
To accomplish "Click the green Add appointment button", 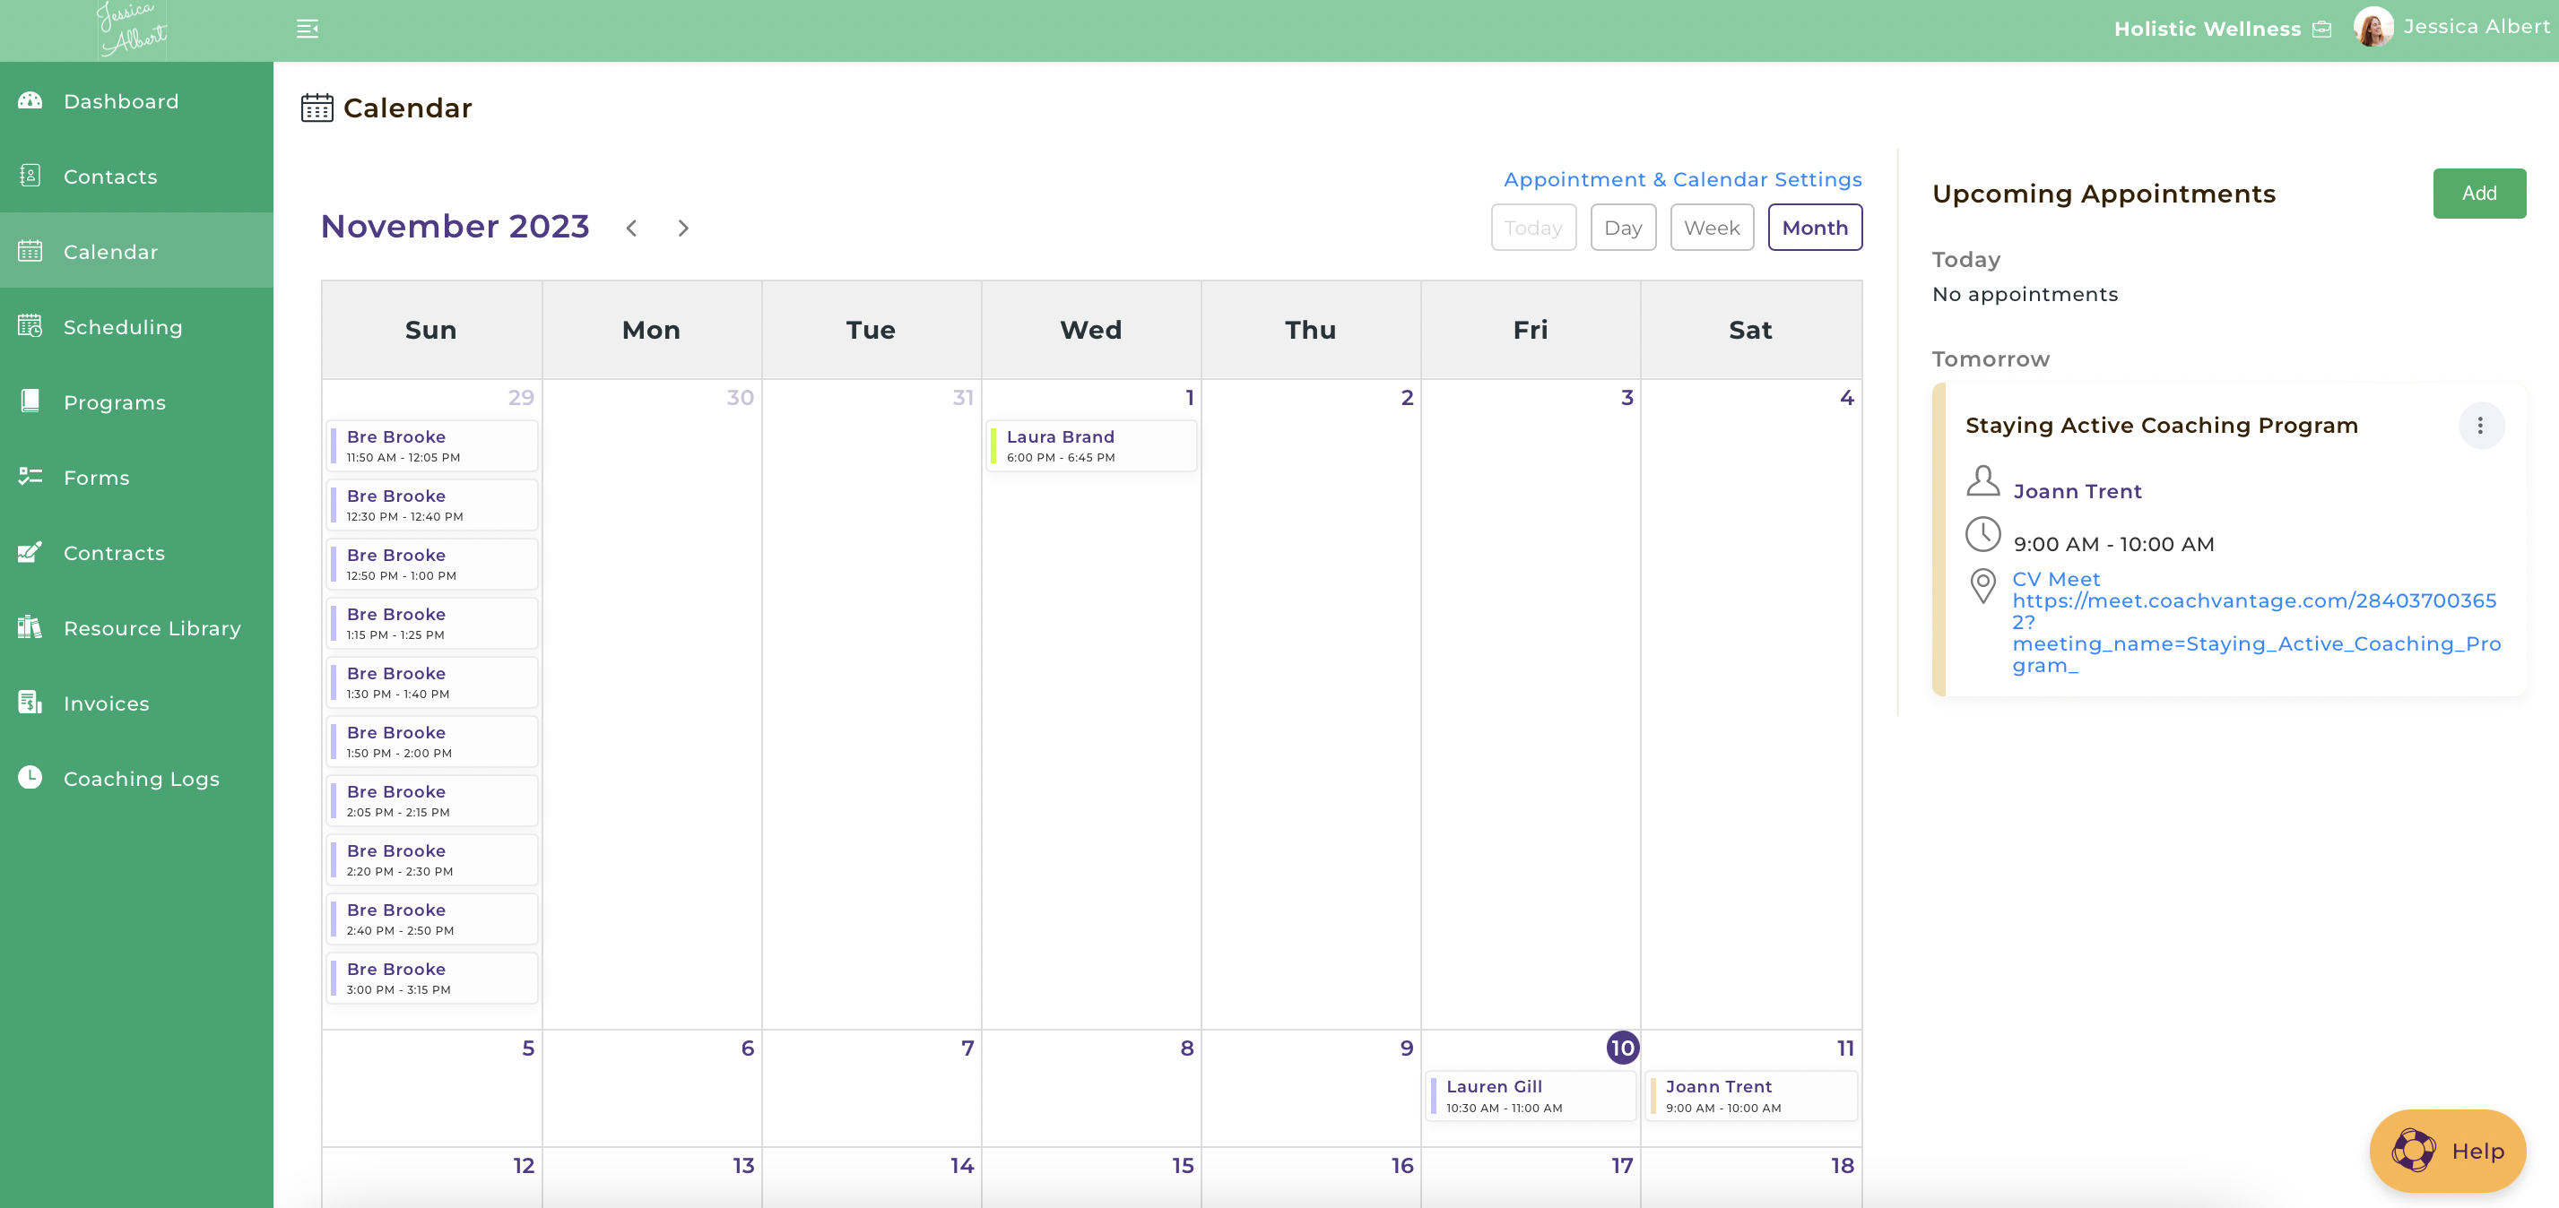I will [2478, 194].
